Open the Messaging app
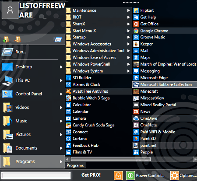Image resolution: width=197 pixels, height=181 pixels. [x=165, y=71]
